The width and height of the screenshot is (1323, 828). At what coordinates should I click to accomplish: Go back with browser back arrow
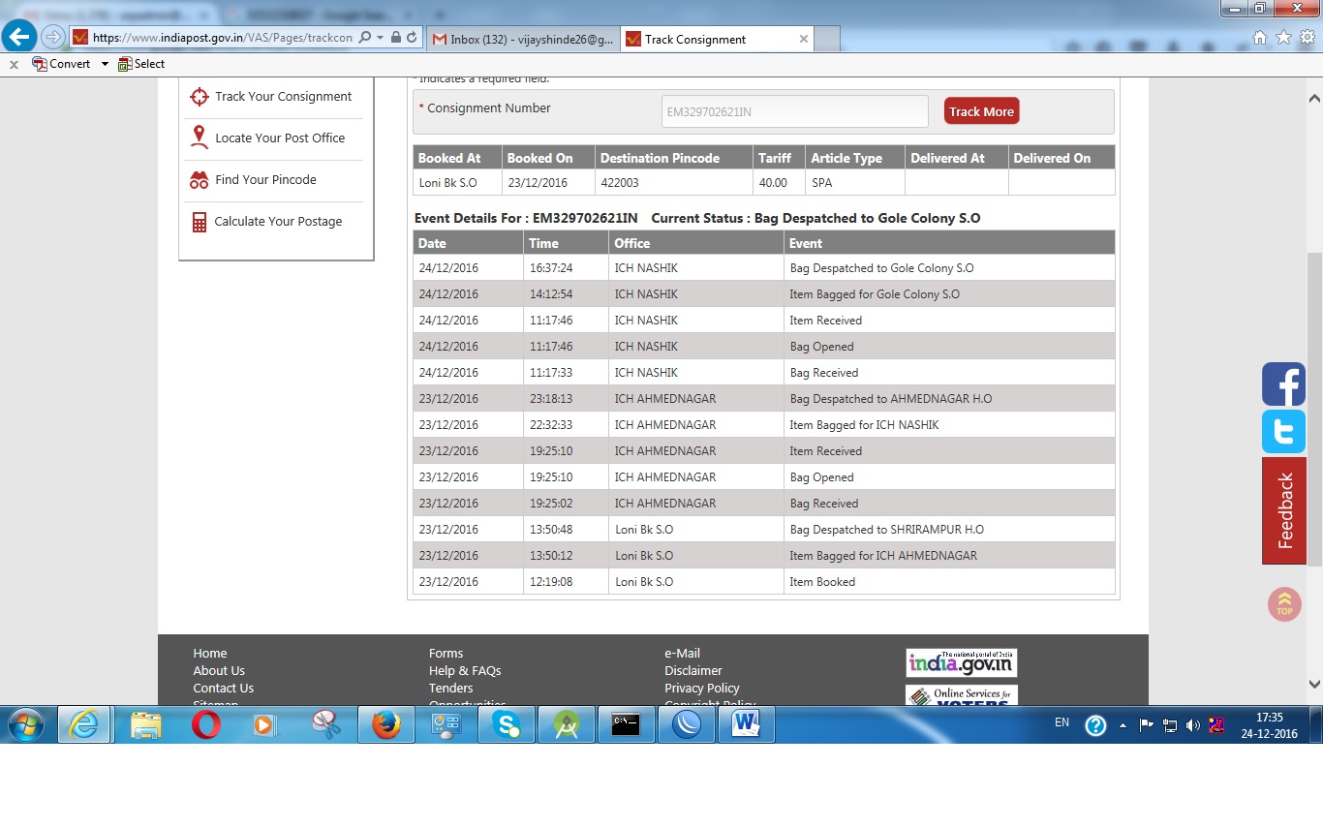click(x=19, y=37)
